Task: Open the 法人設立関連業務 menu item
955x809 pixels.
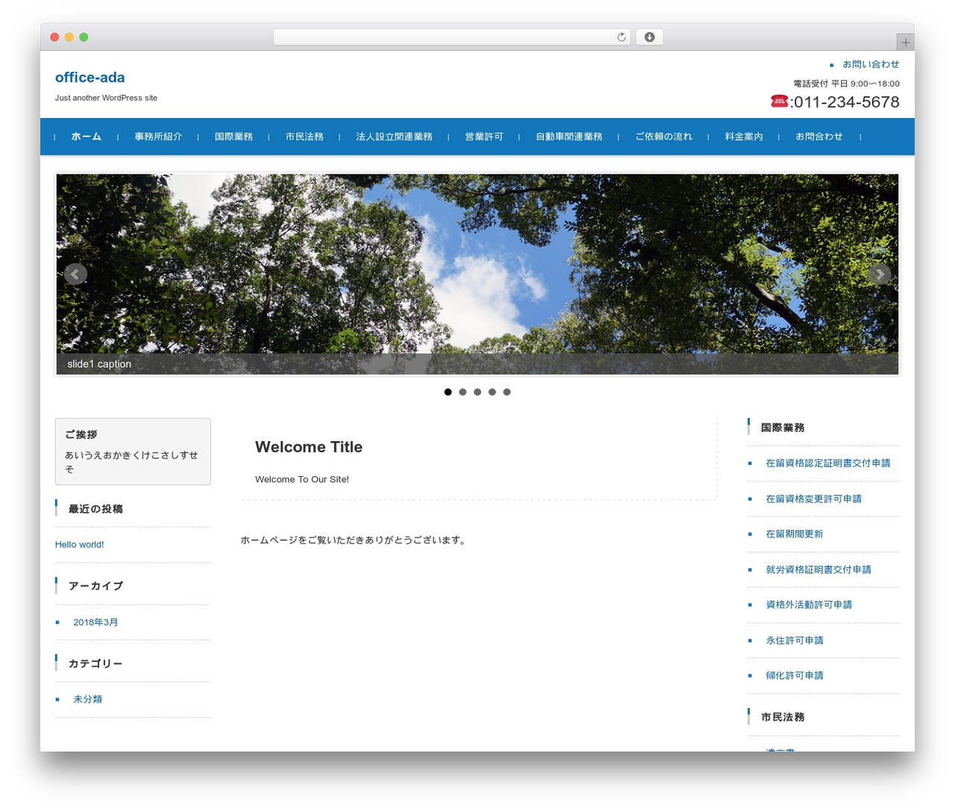Action: (394, 137)
